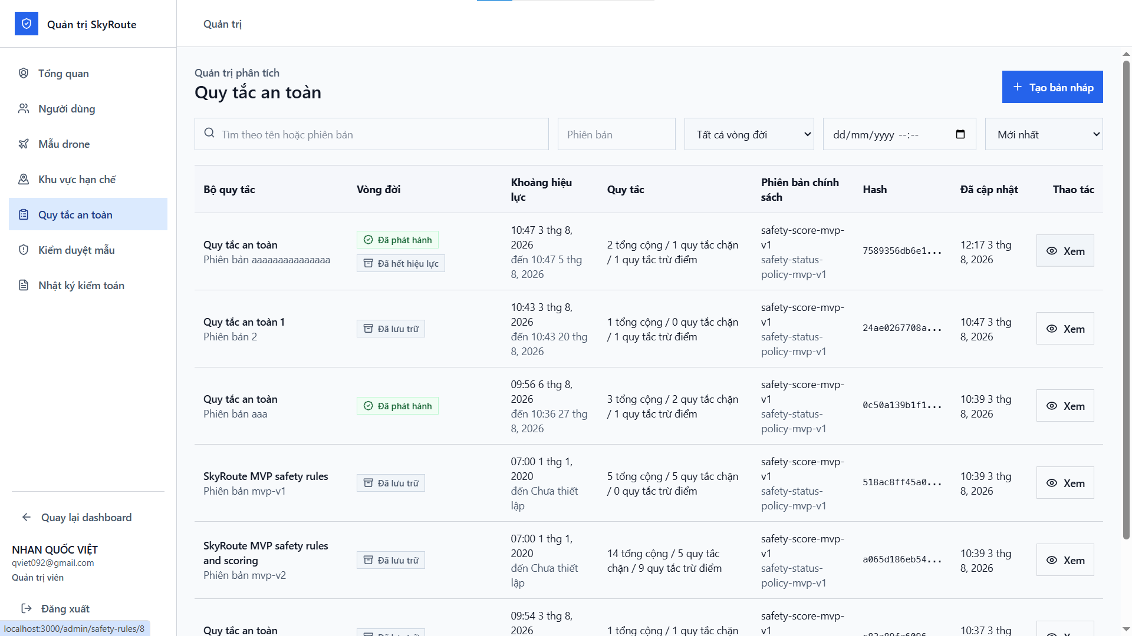Click Đã lưu trữ icon in Phiên bản 2 row
Screen dimensions: 1132x636
coord(368,329)
